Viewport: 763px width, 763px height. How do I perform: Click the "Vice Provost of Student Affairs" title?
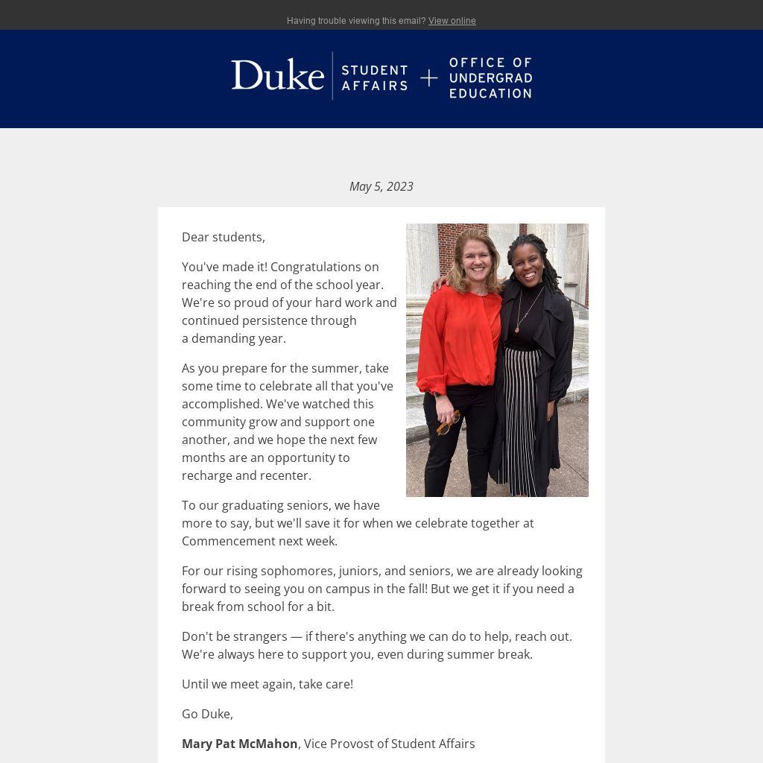[389, 744]
